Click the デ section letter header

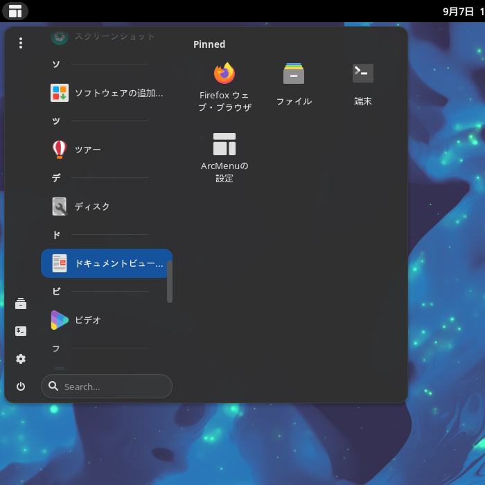point(56,178)
